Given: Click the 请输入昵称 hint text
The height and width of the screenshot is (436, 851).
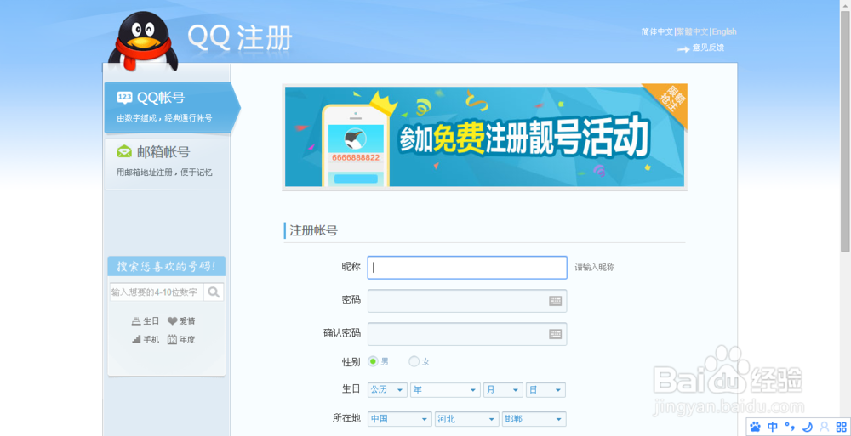Looking at the screenshot, I should (x=595, y=268).
